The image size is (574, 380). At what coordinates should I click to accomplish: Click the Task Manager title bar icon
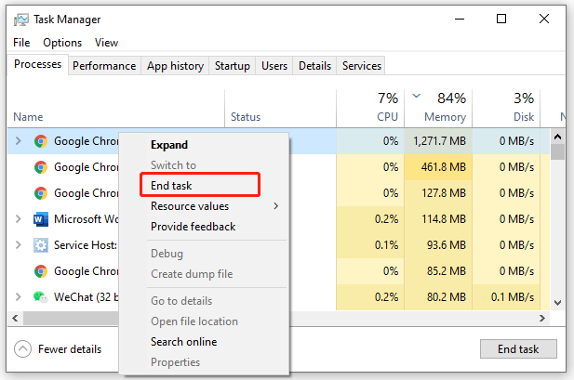coord(21,20)
